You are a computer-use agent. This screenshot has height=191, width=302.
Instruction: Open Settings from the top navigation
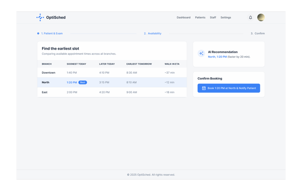tap(226, 17)
